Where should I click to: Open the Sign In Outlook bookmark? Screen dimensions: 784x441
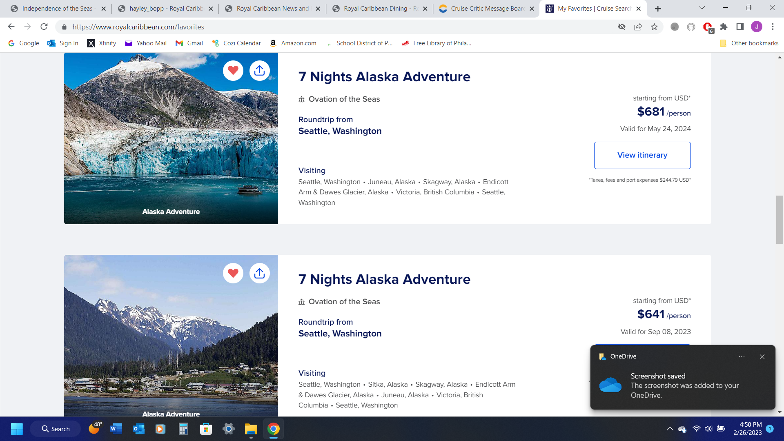[x=63, y=43]
